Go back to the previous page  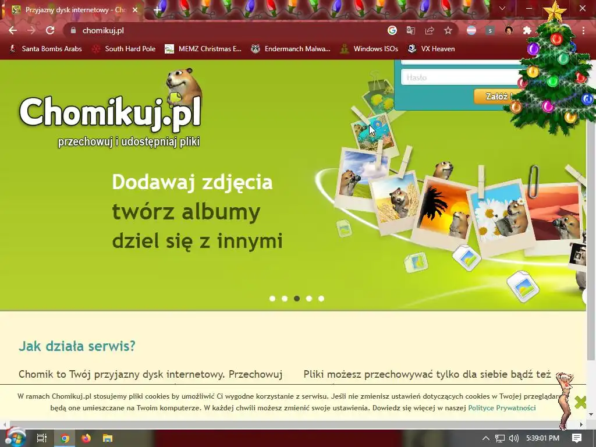(13, 30)
